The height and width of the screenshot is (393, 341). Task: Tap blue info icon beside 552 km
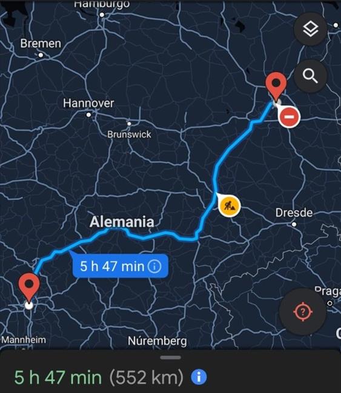point(199,377)
